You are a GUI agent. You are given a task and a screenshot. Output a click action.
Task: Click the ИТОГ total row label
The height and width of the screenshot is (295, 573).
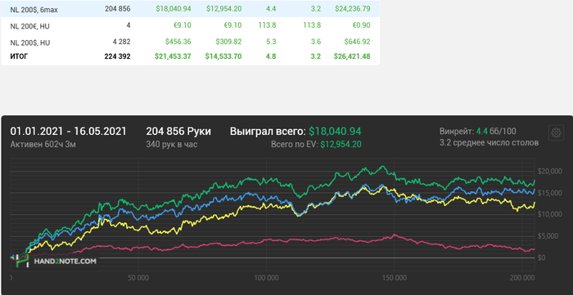19,57
